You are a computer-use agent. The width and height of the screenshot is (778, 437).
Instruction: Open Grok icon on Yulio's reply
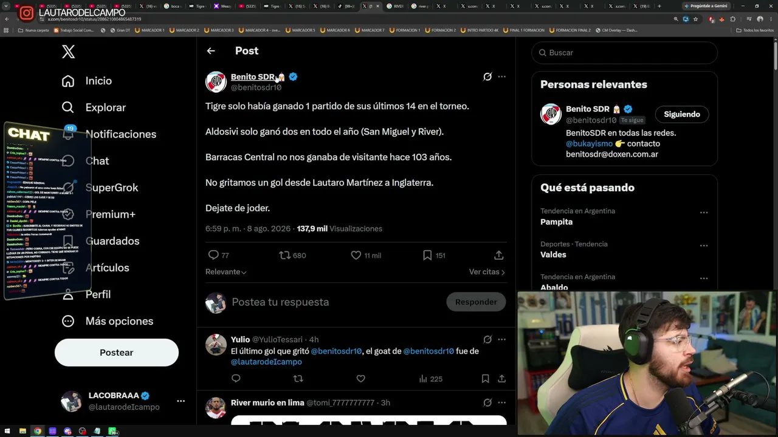point(487,339)
